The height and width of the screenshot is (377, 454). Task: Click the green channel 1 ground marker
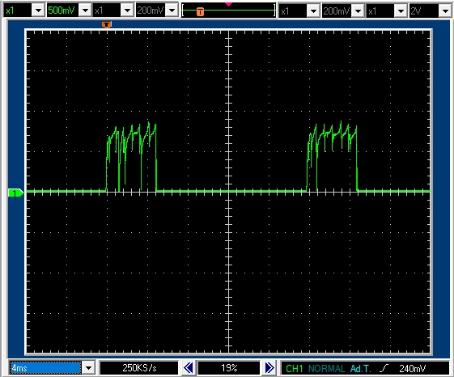(15, 193)
